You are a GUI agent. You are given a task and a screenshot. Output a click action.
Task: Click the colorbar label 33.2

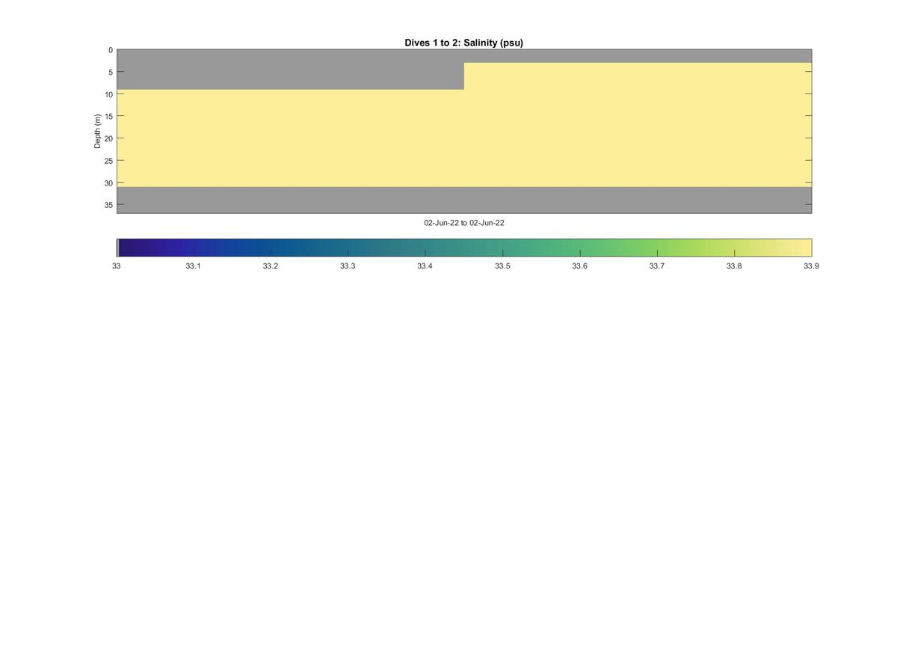[x=271, y=266]
